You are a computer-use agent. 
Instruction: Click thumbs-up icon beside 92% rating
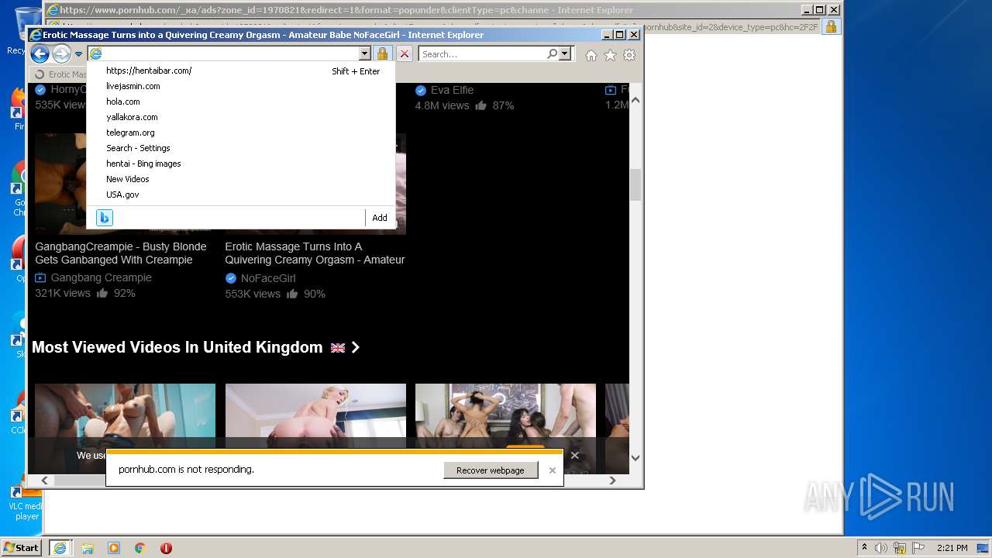tap(102, 293)
